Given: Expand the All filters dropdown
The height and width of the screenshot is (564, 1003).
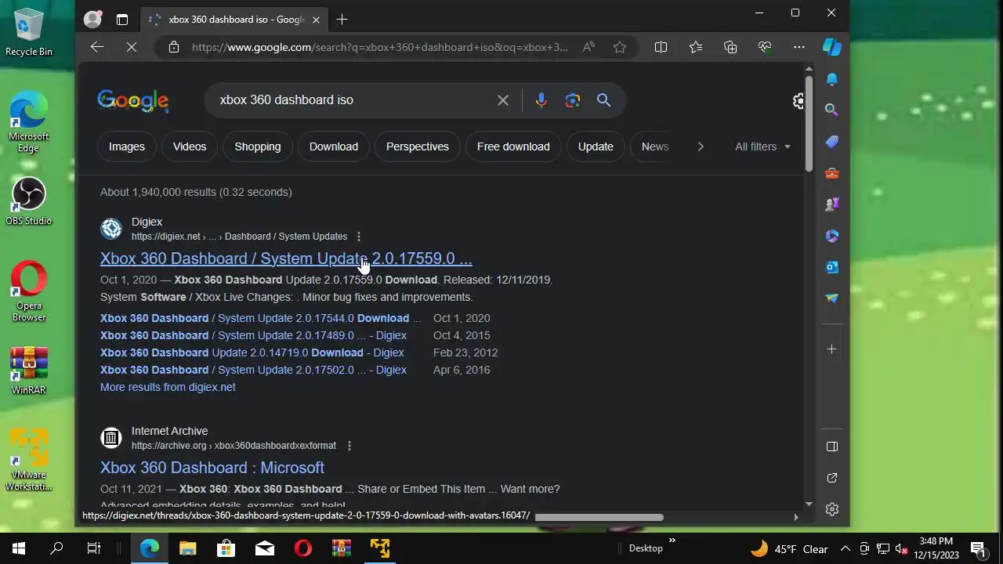Looking at the screenshot, I should point(762,146).
